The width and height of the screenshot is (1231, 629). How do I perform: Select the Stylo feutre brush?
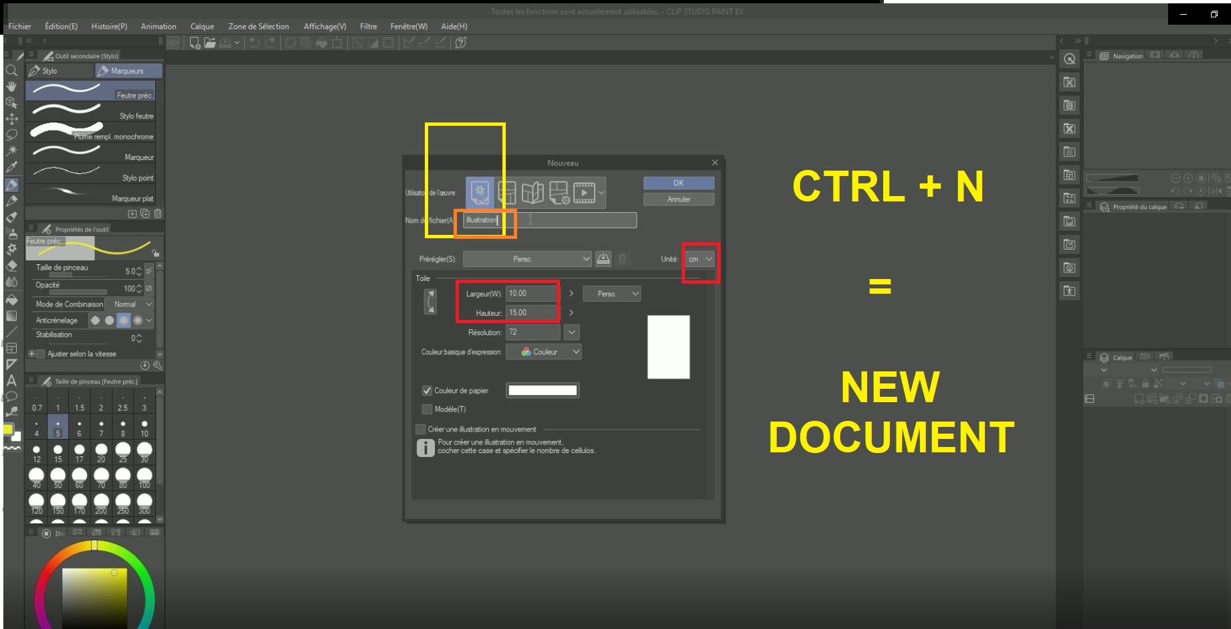pos(90,111)
